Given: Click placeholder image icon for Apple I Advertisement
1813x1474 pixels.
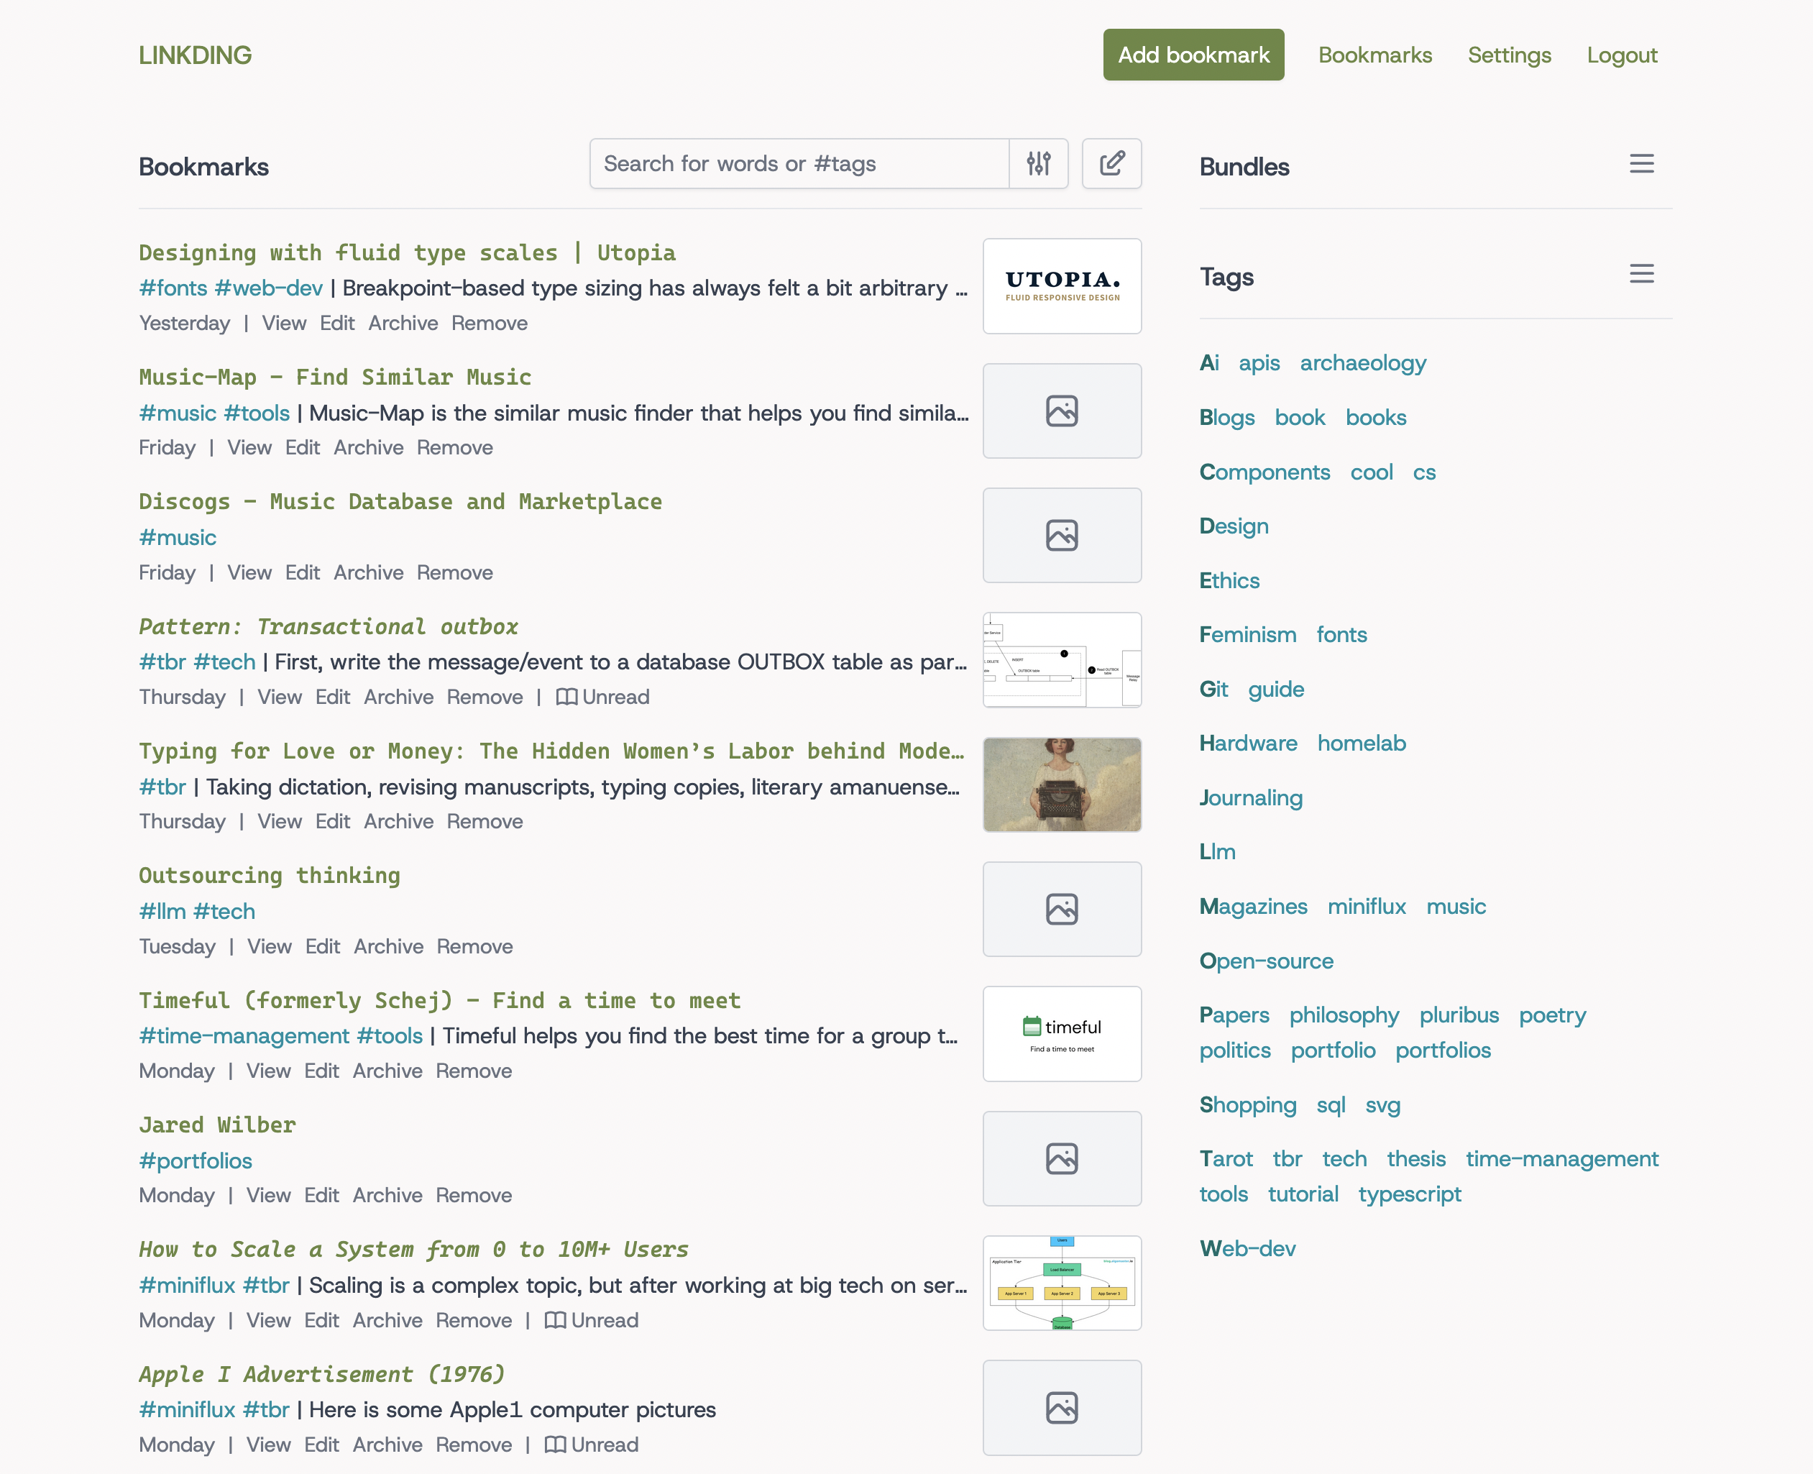Looking at the screenshot, I should click(x=1061, y=1408).
